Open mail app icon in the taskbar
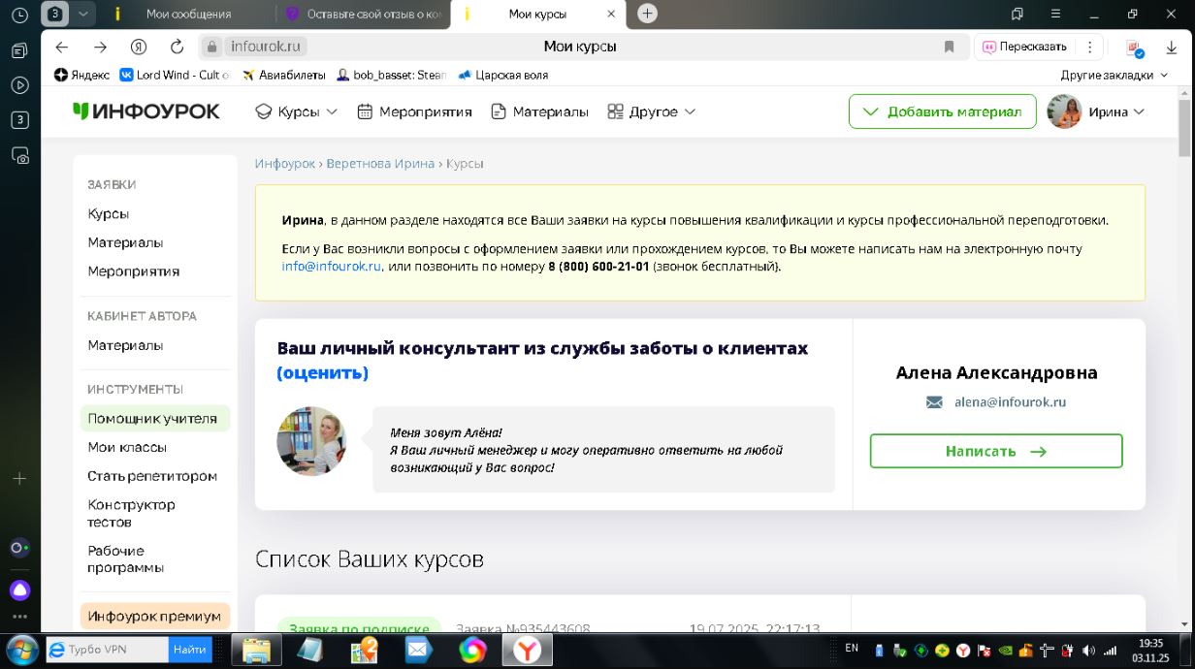Image resolution: width=1195 pixels, height=669 pixels. tap(419, 649)
